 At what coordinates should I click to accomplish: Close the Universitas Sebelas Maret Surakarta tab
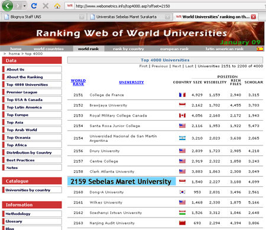click(167, 17)
